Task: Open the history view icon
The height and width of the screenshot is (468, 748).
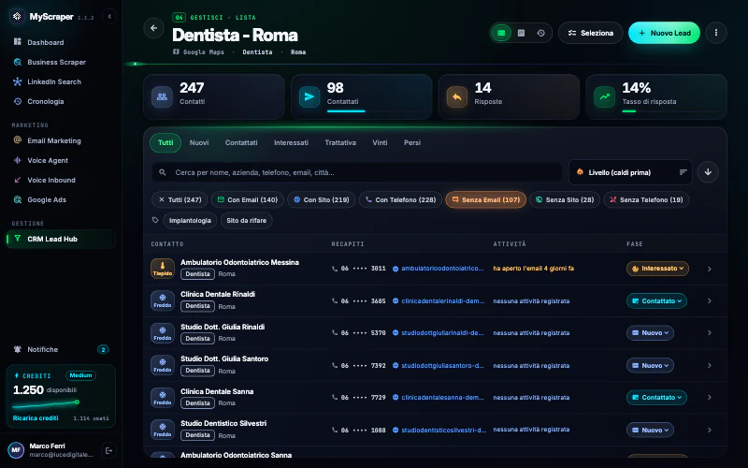Action: pos(540,33)
